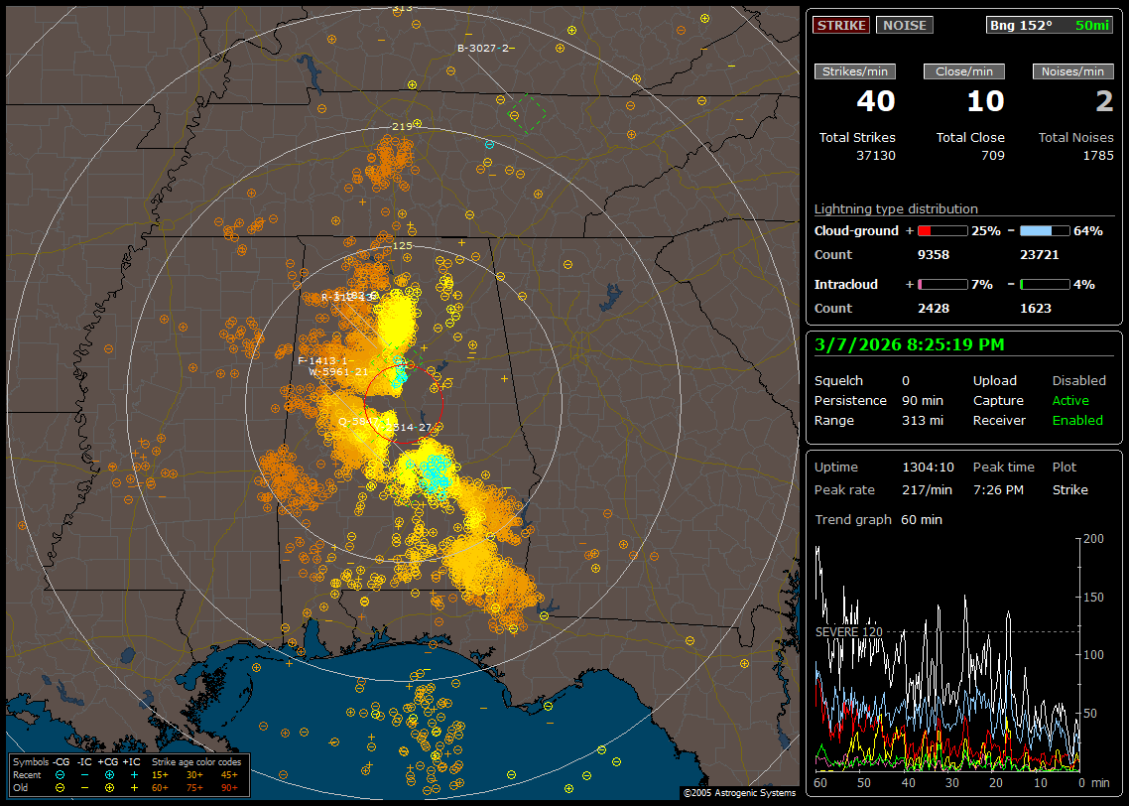The height and width of the screenshot is (806, 1129).
Task: Click the Trend graph 60 min value
Action: click(922, 519)
